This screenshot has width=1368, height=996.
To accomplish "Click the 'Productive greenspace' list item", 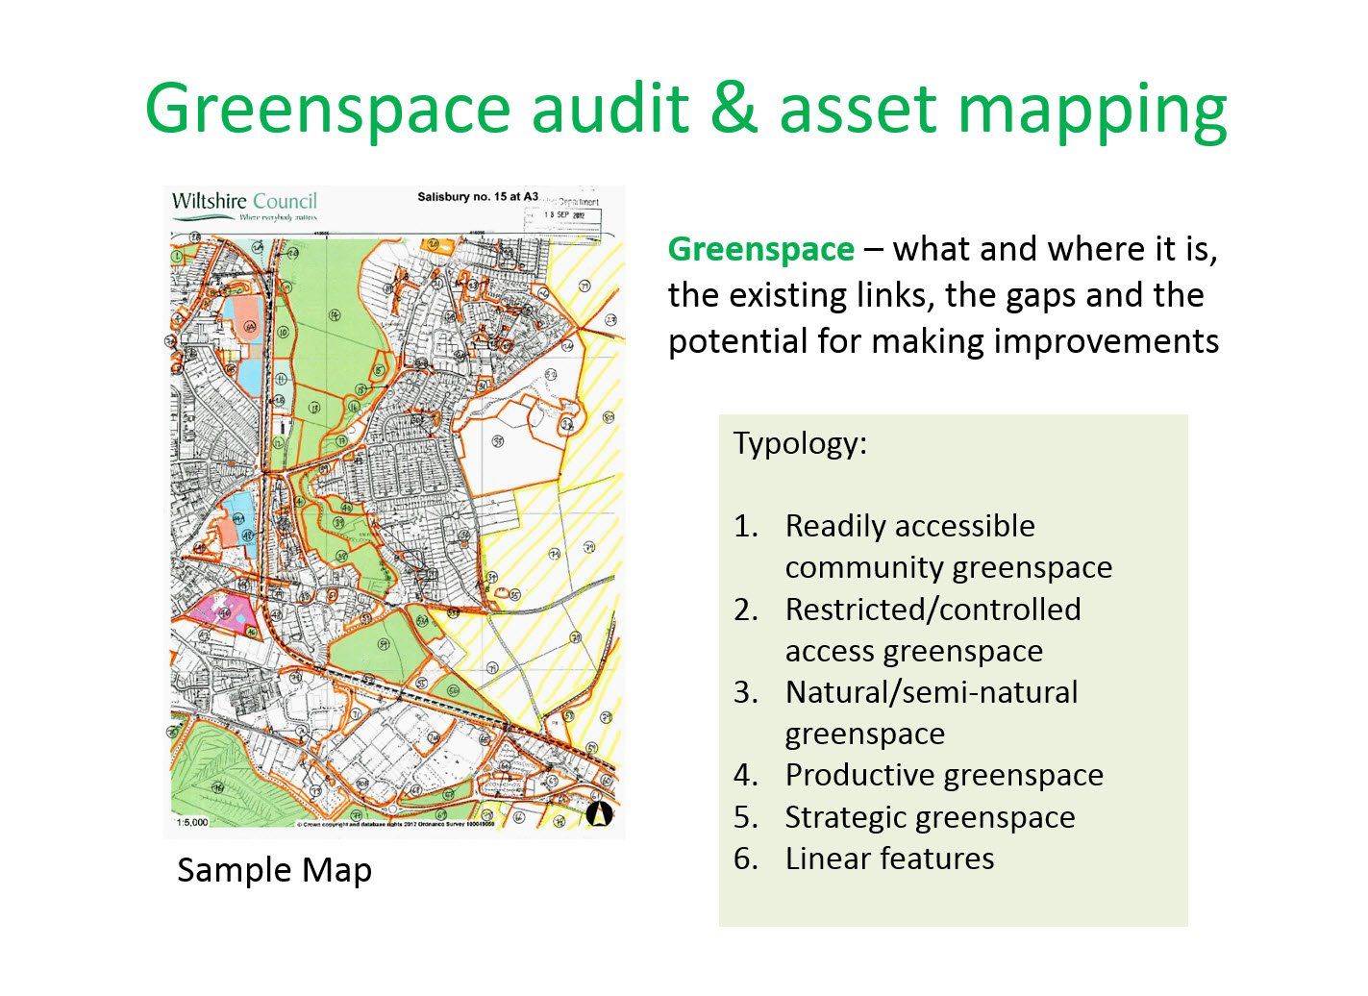I will (943, 775).
